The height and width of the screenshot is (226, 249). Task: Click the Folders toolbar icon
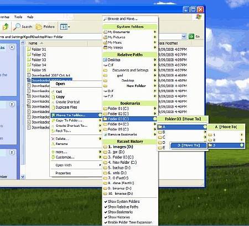[x=39, y=27]
